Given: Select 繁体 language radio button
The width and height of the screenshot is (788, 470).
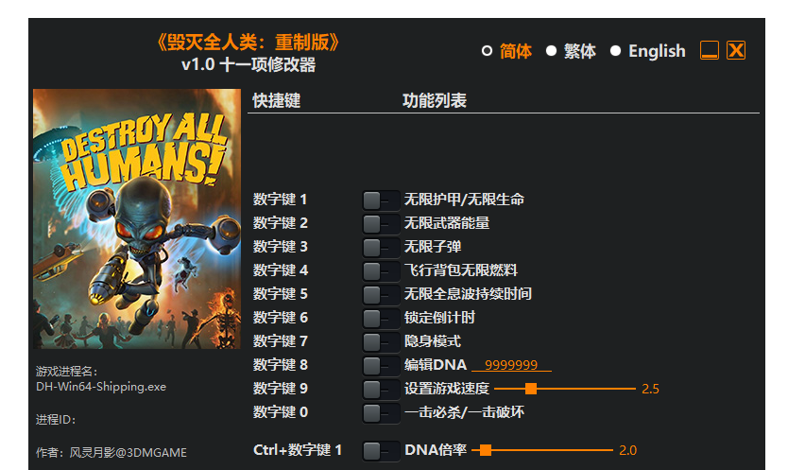Looking at the screenshot, I should click(x=551, y=51).
